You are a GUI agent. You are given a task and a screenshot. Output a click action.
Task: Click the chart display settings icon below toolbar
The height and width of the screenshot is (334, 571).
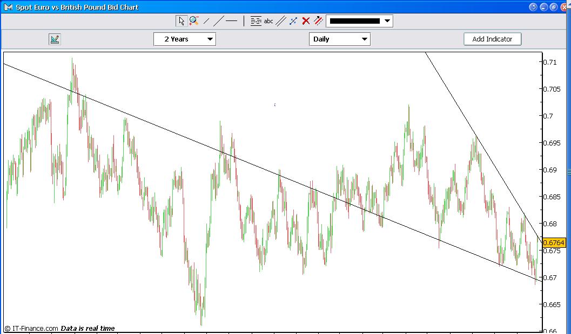click(54, 39)
